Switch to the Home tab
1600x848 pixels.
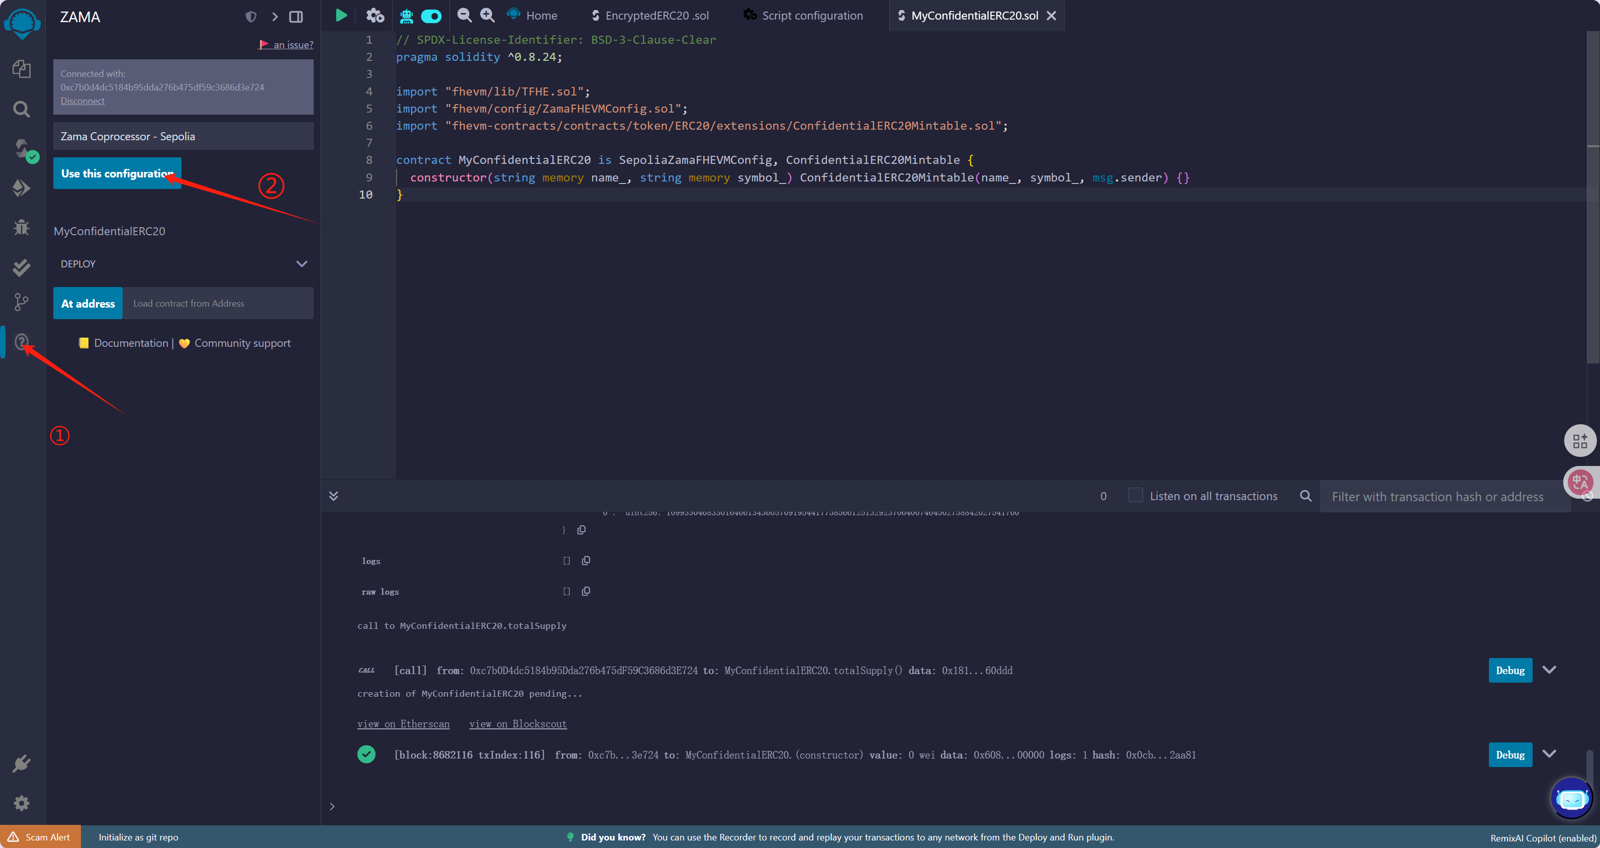tap(532, 16)
